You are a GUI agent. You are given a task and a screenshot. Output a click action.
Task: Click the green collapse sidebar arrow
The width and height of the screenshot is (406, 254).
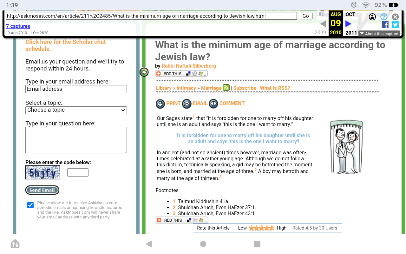click(144, 72)
